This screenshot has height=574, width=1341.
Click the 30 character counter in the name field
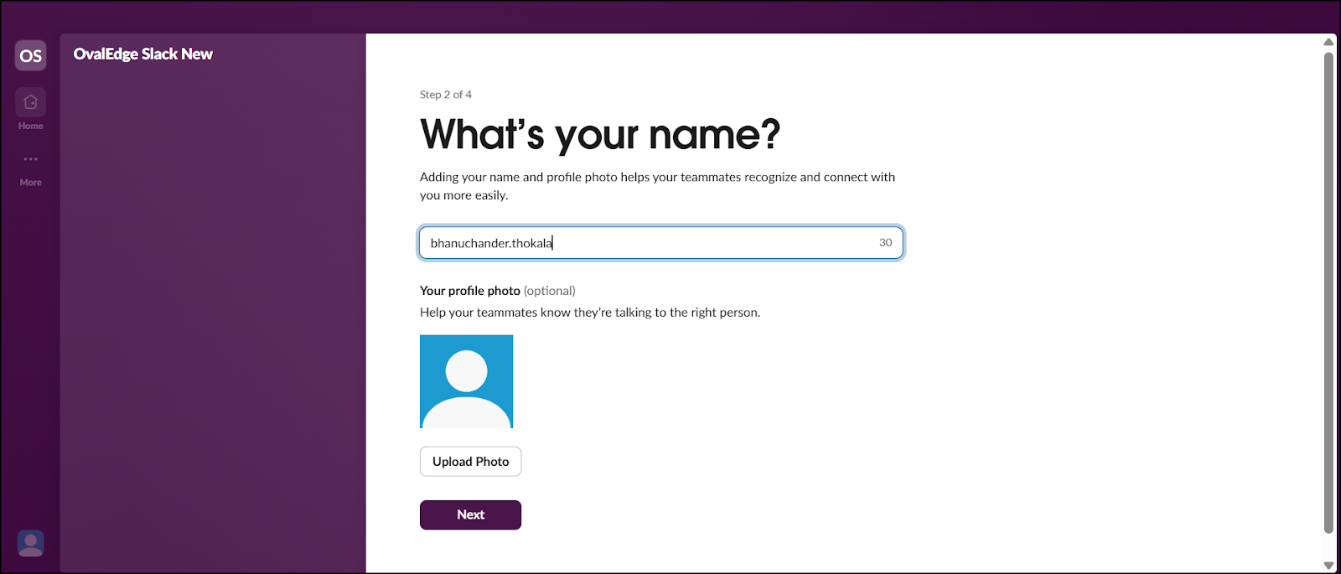tap(885, 243)
